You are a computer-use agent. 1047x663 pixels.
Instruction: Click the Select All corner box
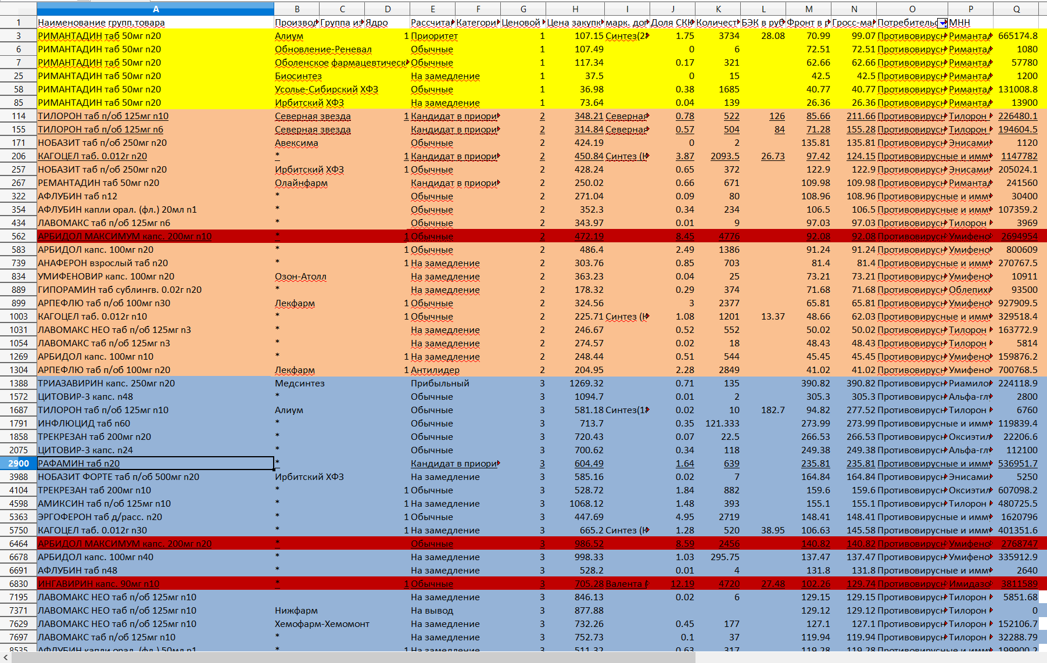click(18, 9)
